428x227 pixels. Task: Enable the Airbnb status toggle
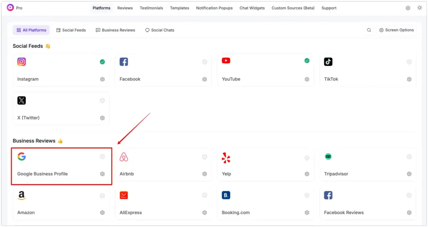205,157
